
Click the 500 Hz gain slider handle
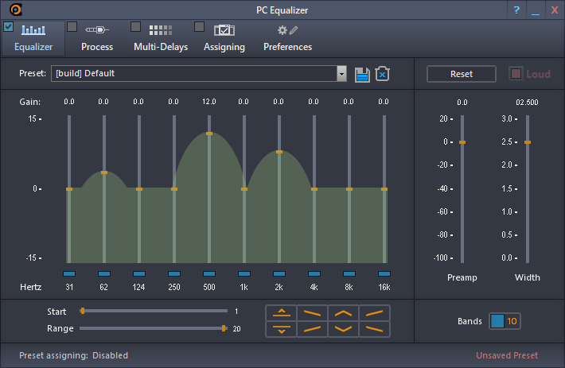(209, 134)
